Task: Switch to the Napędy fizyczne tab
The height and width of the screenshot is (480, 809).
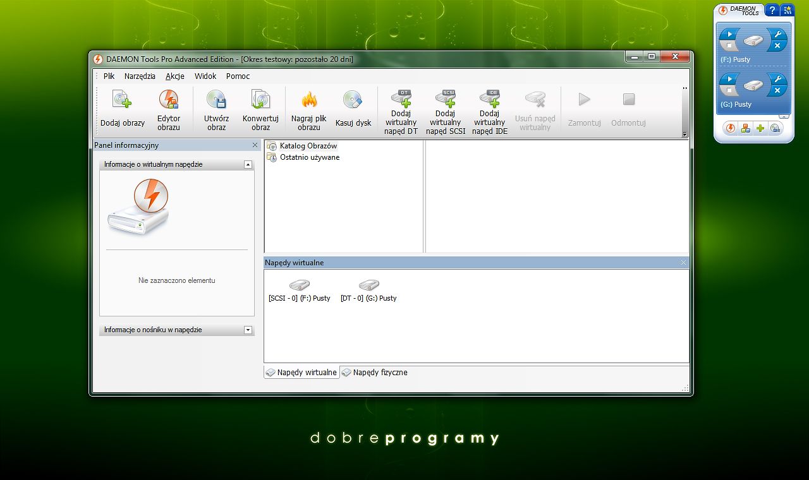Action: (x=375, y=373)
